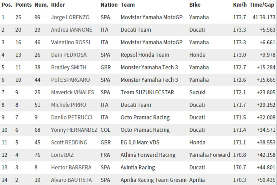Click Alvaro BAUTISTA rider name
Image resolution: width=277 pixels, height=185 pixels.
pyautogui.click(x=71, y=180)
